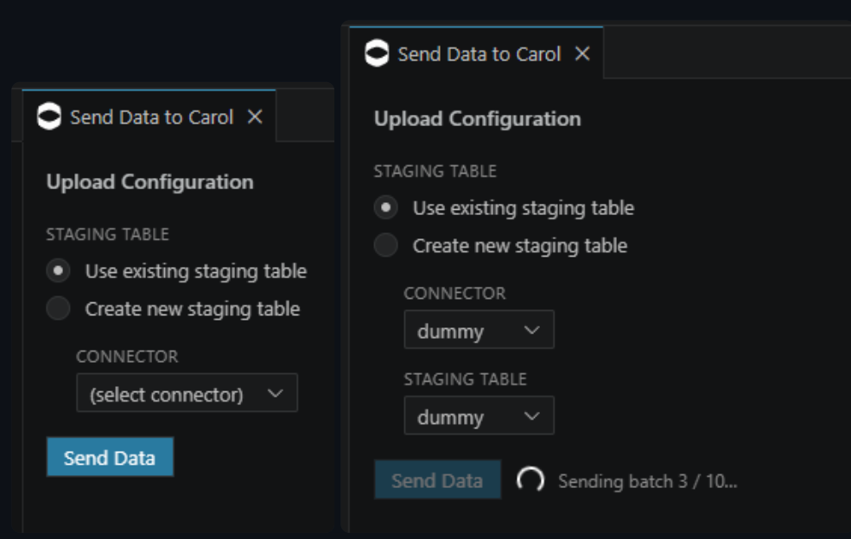851x539 pixels.
Task: Click the loading spinner next to Send Data
Action: coord(530,480)
